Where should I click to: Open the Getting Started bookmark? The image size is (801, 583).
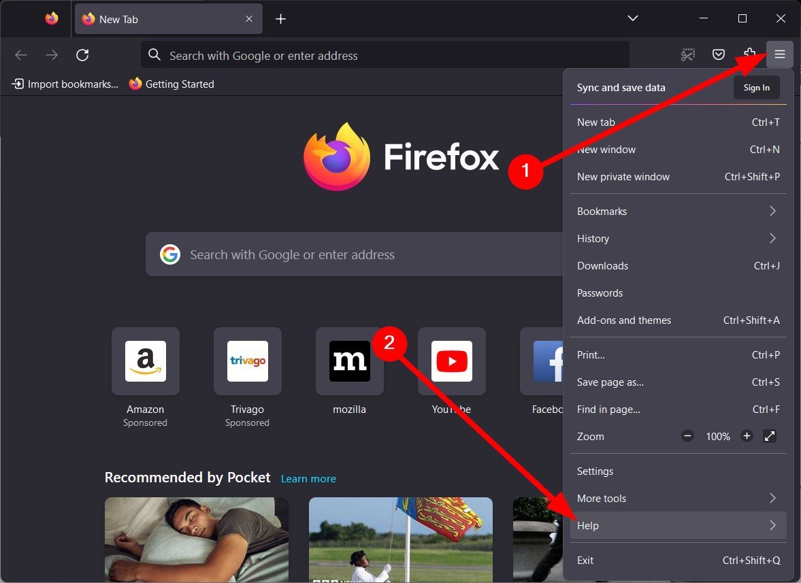click(171, 84)
